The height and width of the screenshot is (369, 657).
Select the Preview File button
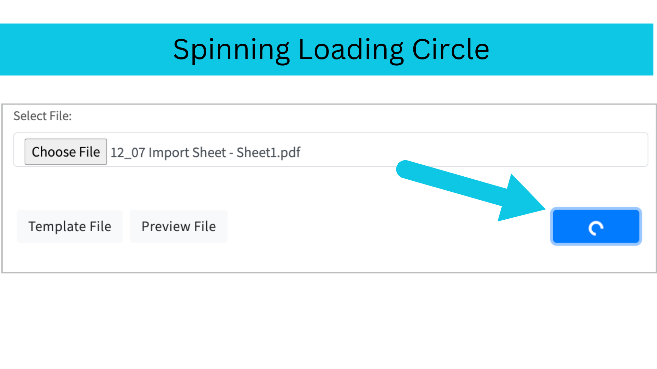point(179,227)
